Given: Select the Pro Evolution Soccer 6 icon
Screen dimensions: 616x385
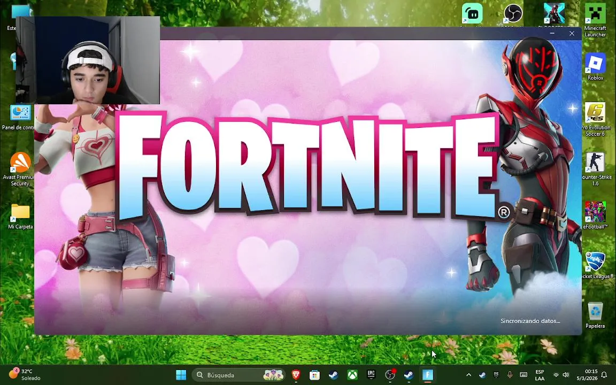Looking at the screenshot, I should pyautogui.click(x=595, y=119).
